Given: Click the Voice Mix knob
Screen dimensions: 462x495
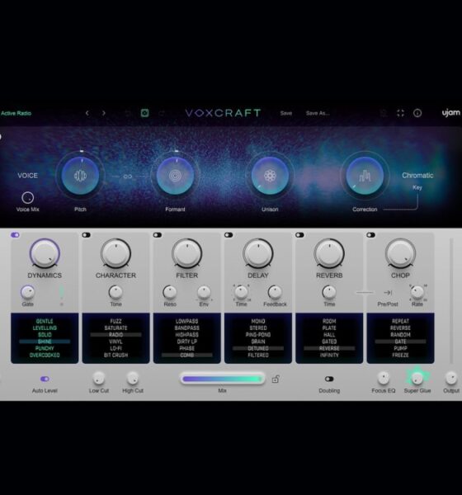Looking at the screenshot, I should 27,198.
